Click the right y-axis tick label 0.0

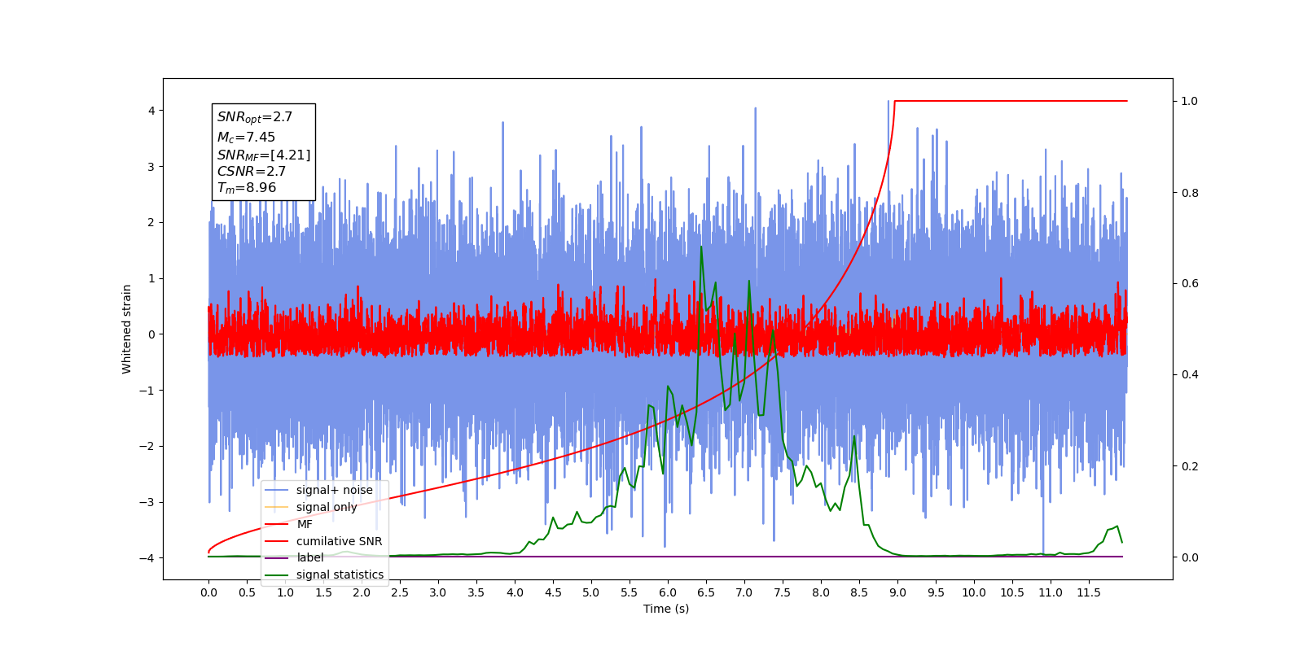coord(1190,557)
